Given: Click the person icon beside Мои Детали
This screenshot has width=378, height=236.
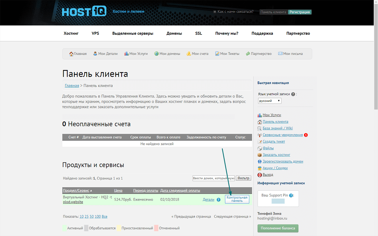Looking at the screenshot, I should tap(95, 54).
